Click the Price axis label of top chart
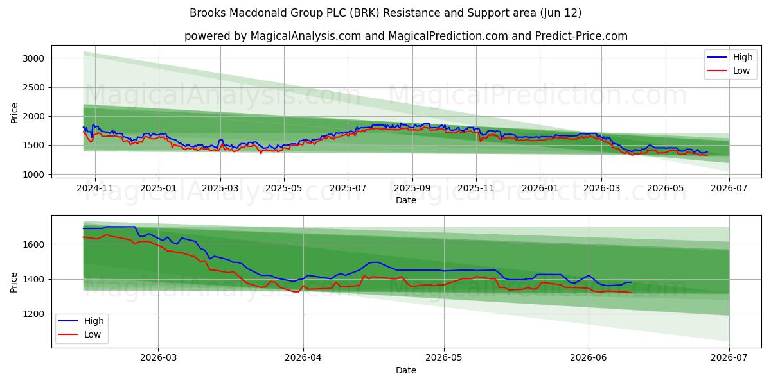Viewport: 771px width, 385px height. click(x=15, y=113)
